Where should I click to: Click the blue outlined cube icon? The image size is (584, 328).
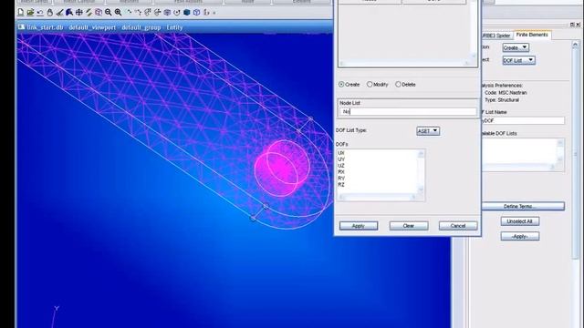(196, 13)
